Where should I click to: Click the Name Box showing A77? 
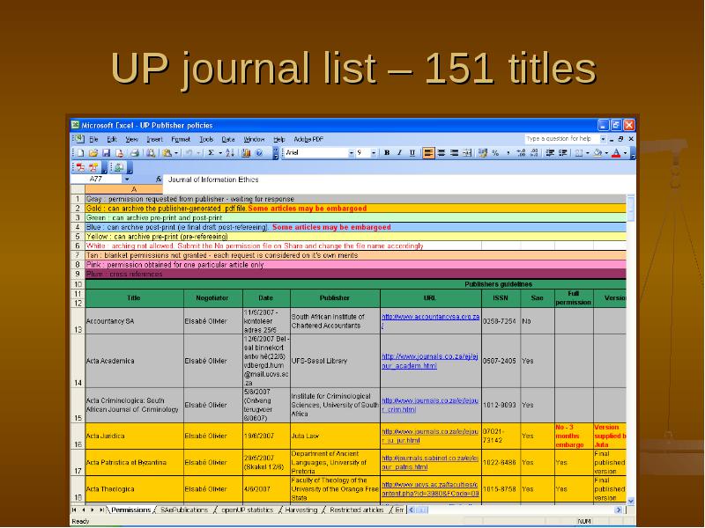(x=96, y=180)
